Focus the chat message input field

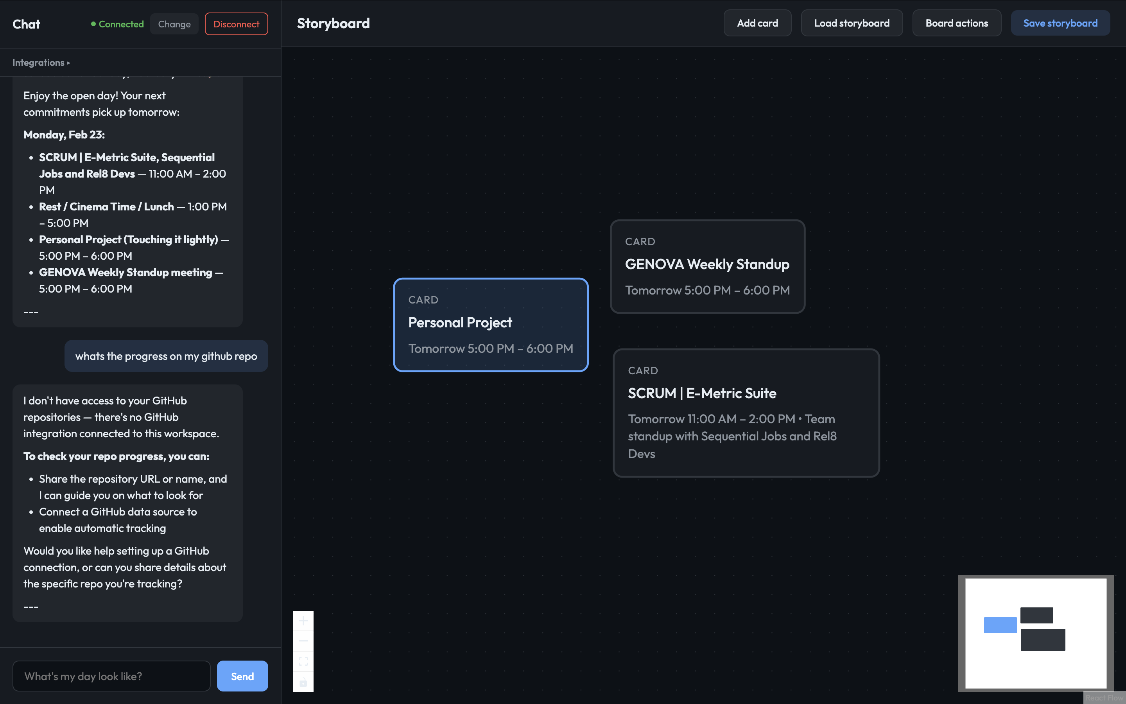coord(111,676)
